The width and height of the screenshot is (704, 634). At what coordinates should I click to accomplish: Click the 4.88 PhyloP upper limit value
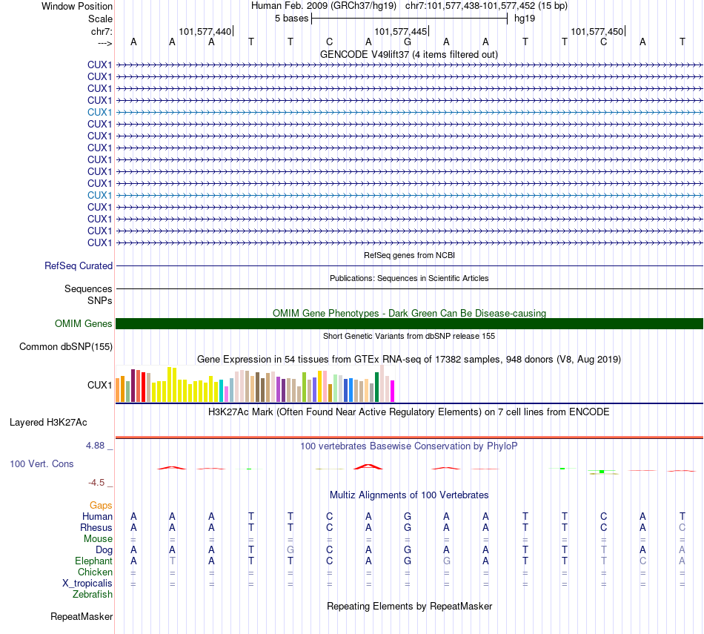click(95, 446)
